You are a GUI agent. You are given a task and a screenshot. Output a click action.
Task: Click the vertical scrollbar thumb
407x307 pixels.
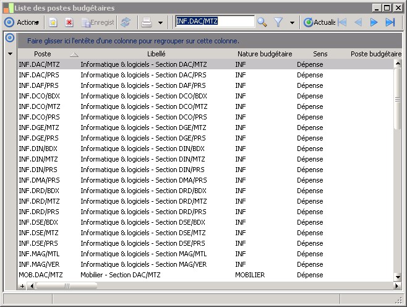(x=398, y=99)
